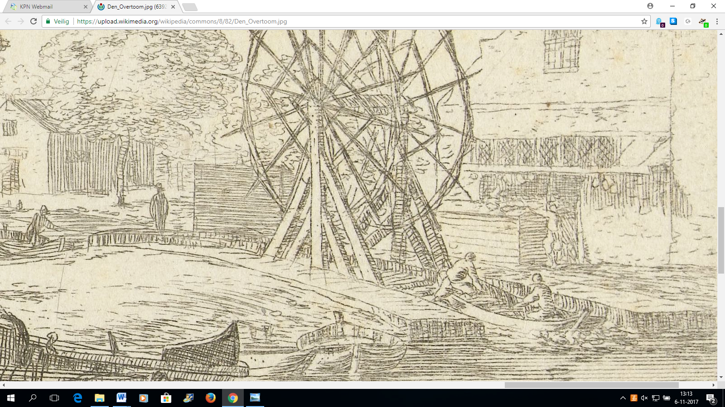Image resolution: width=725 pixels, height=407 pixels.
Task: Open File Explorer from the taskbar
Action: click(x=99, y=398)
